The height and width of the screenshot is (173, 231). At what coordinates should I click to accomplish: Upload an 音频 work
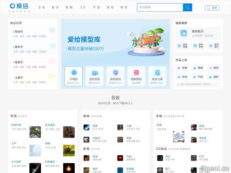pos(182,68)
